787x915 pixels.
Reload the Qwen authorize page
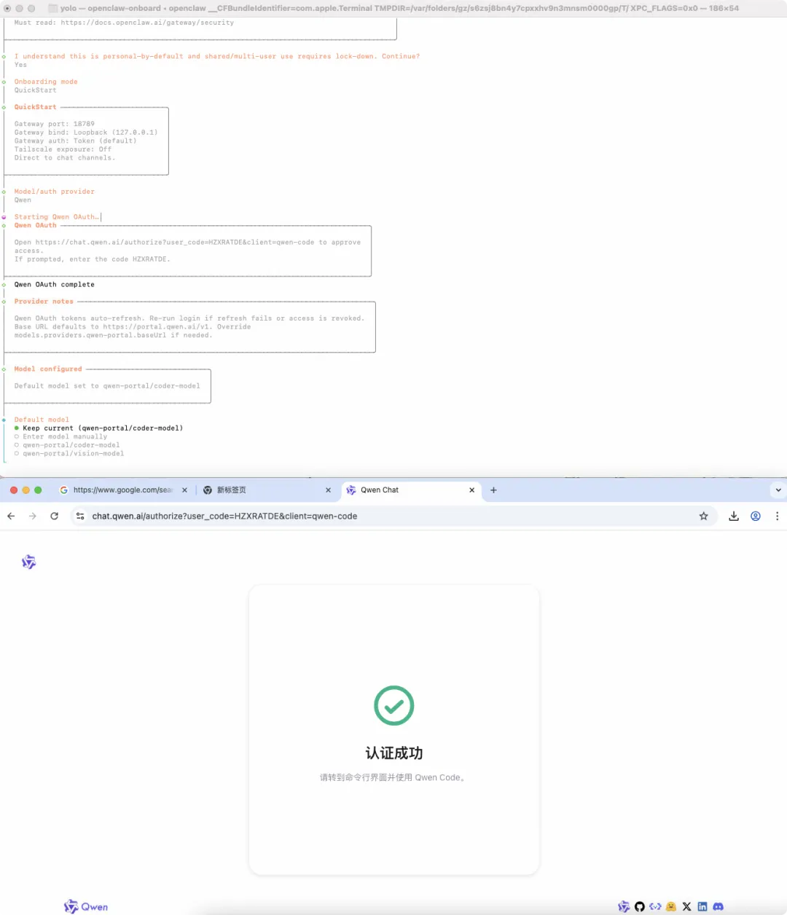click(x=54, y=516)
